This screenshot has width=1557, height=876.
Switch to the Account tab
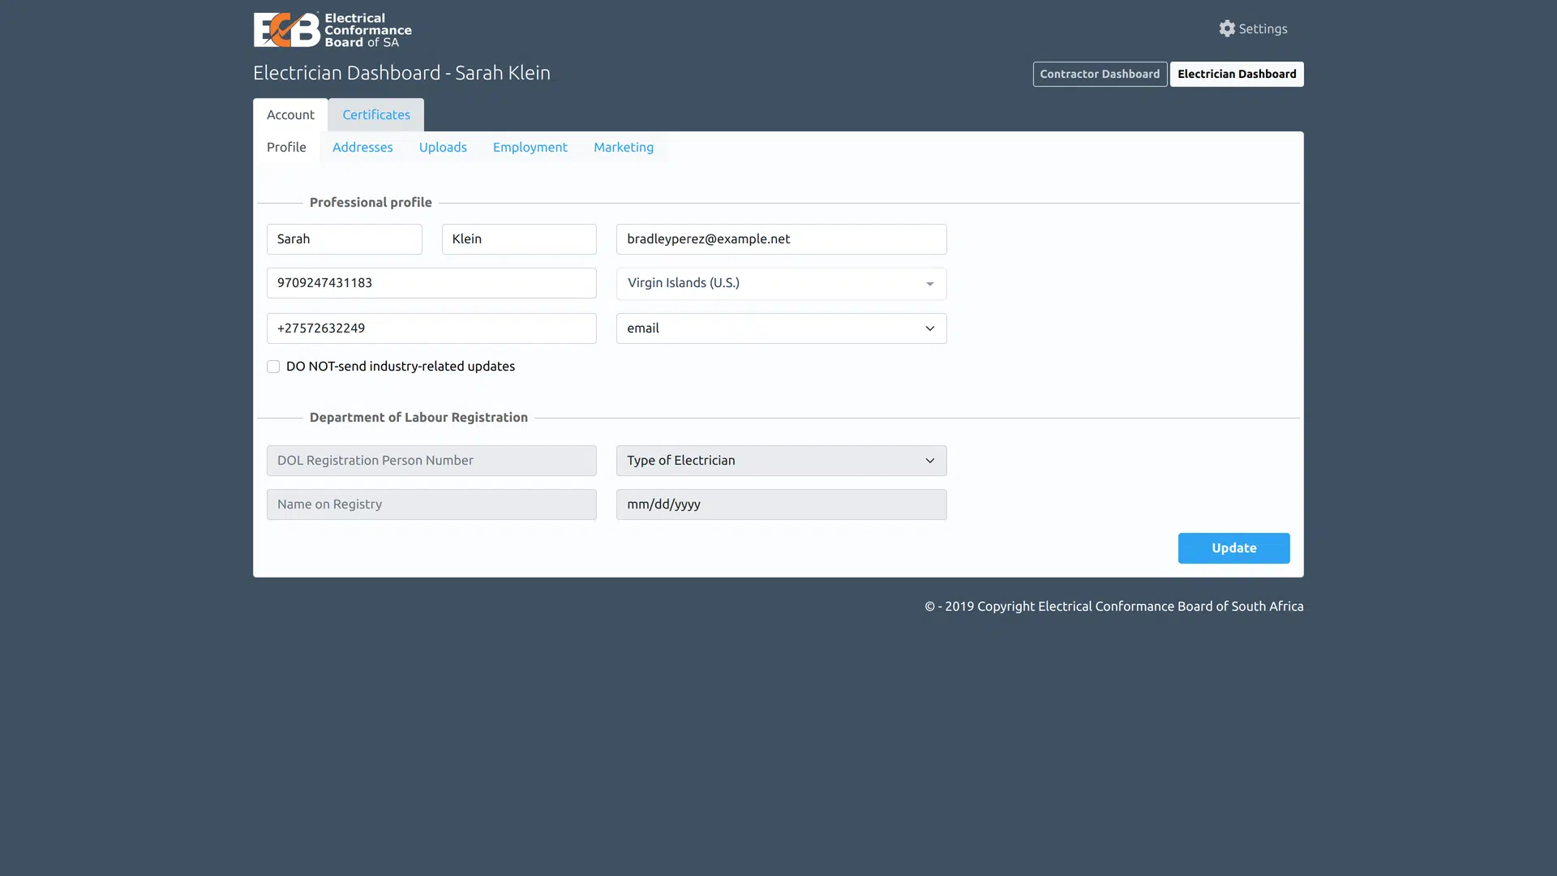290,114
